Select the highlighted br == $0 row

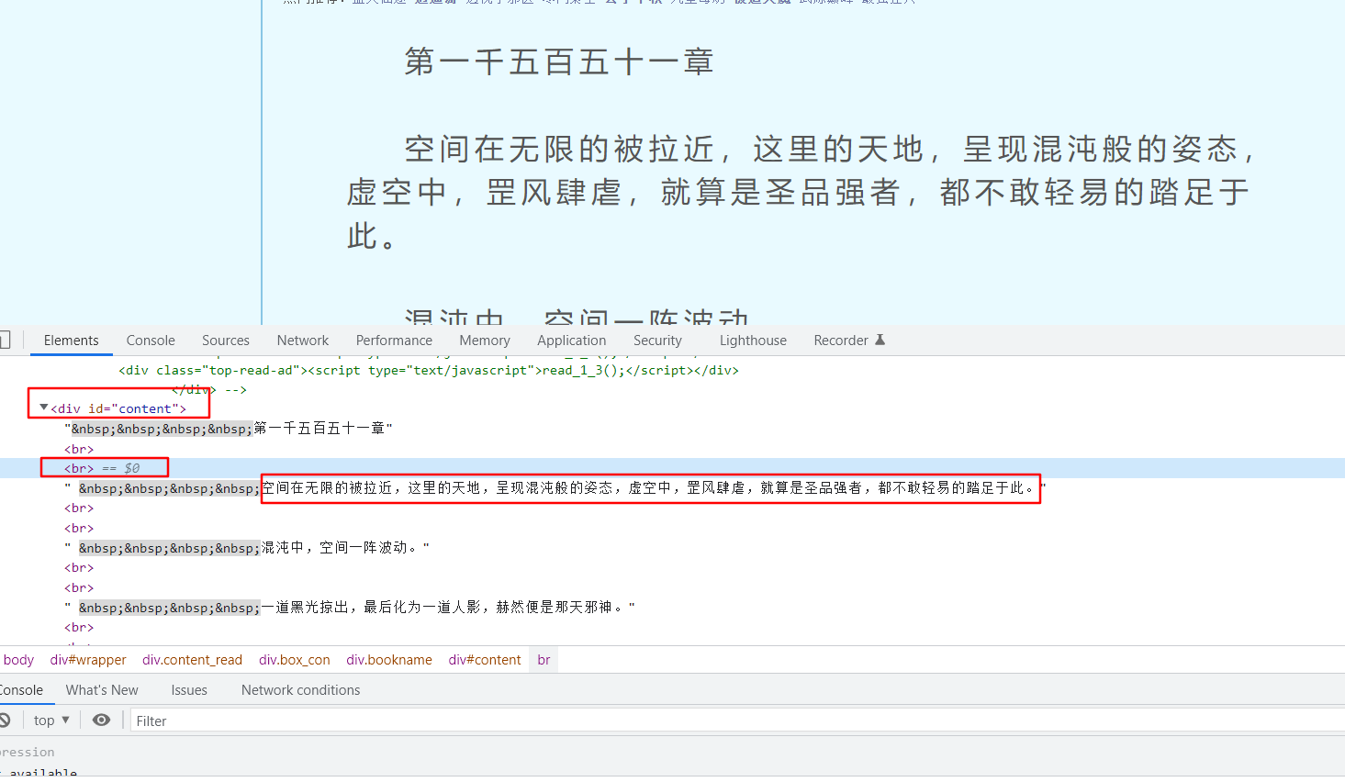point(672,468)
